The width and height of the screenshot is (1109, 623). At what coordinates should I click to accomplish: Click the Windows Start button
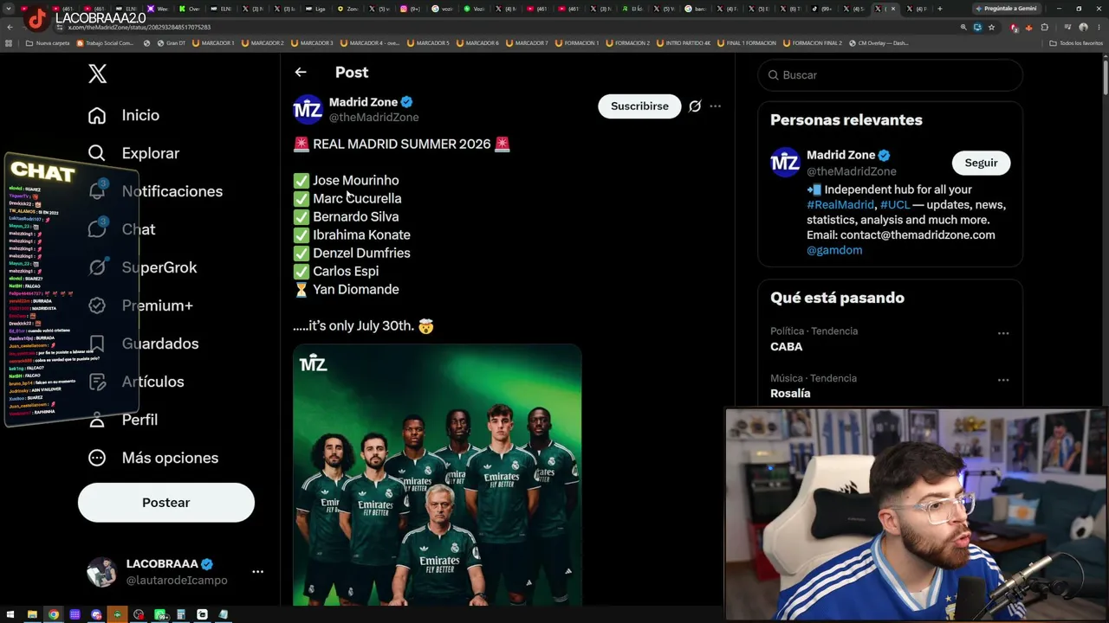pos(10,614)
